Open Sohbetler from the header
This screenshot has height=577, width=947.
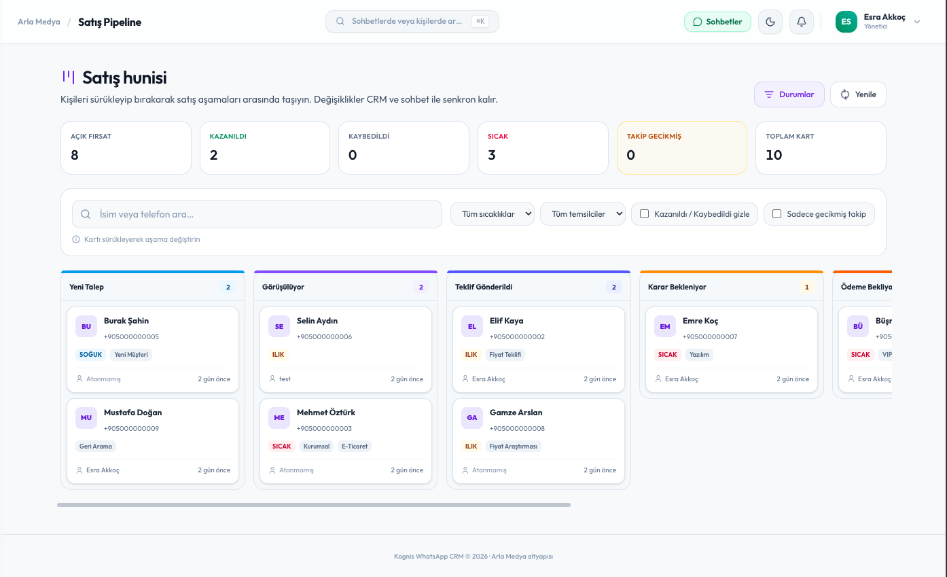pyautogui.click(x=717, y=22)
